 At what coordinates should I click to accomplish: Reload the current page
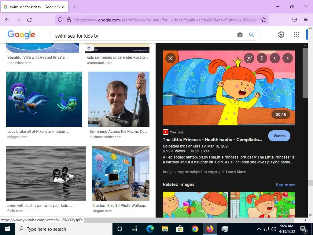(29, 20)
